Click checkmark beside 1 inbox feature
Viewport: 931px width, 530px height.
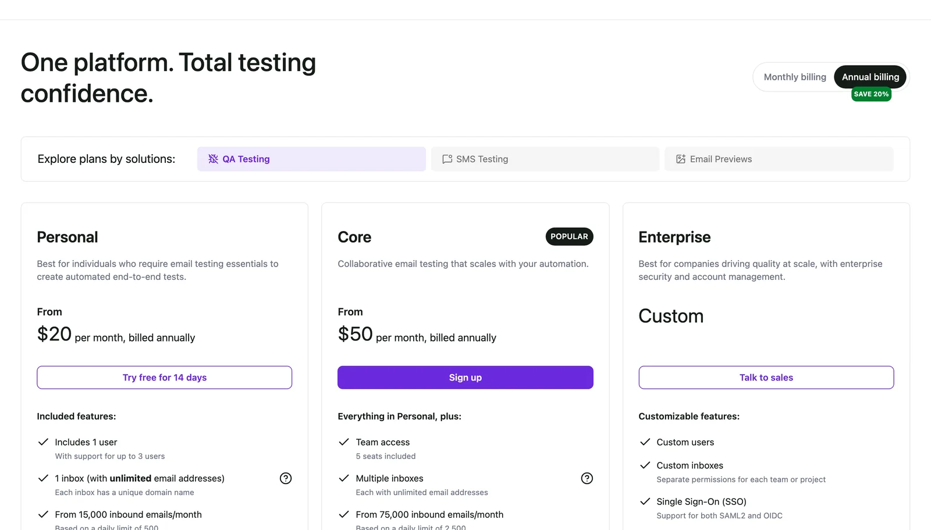[43, 478]
